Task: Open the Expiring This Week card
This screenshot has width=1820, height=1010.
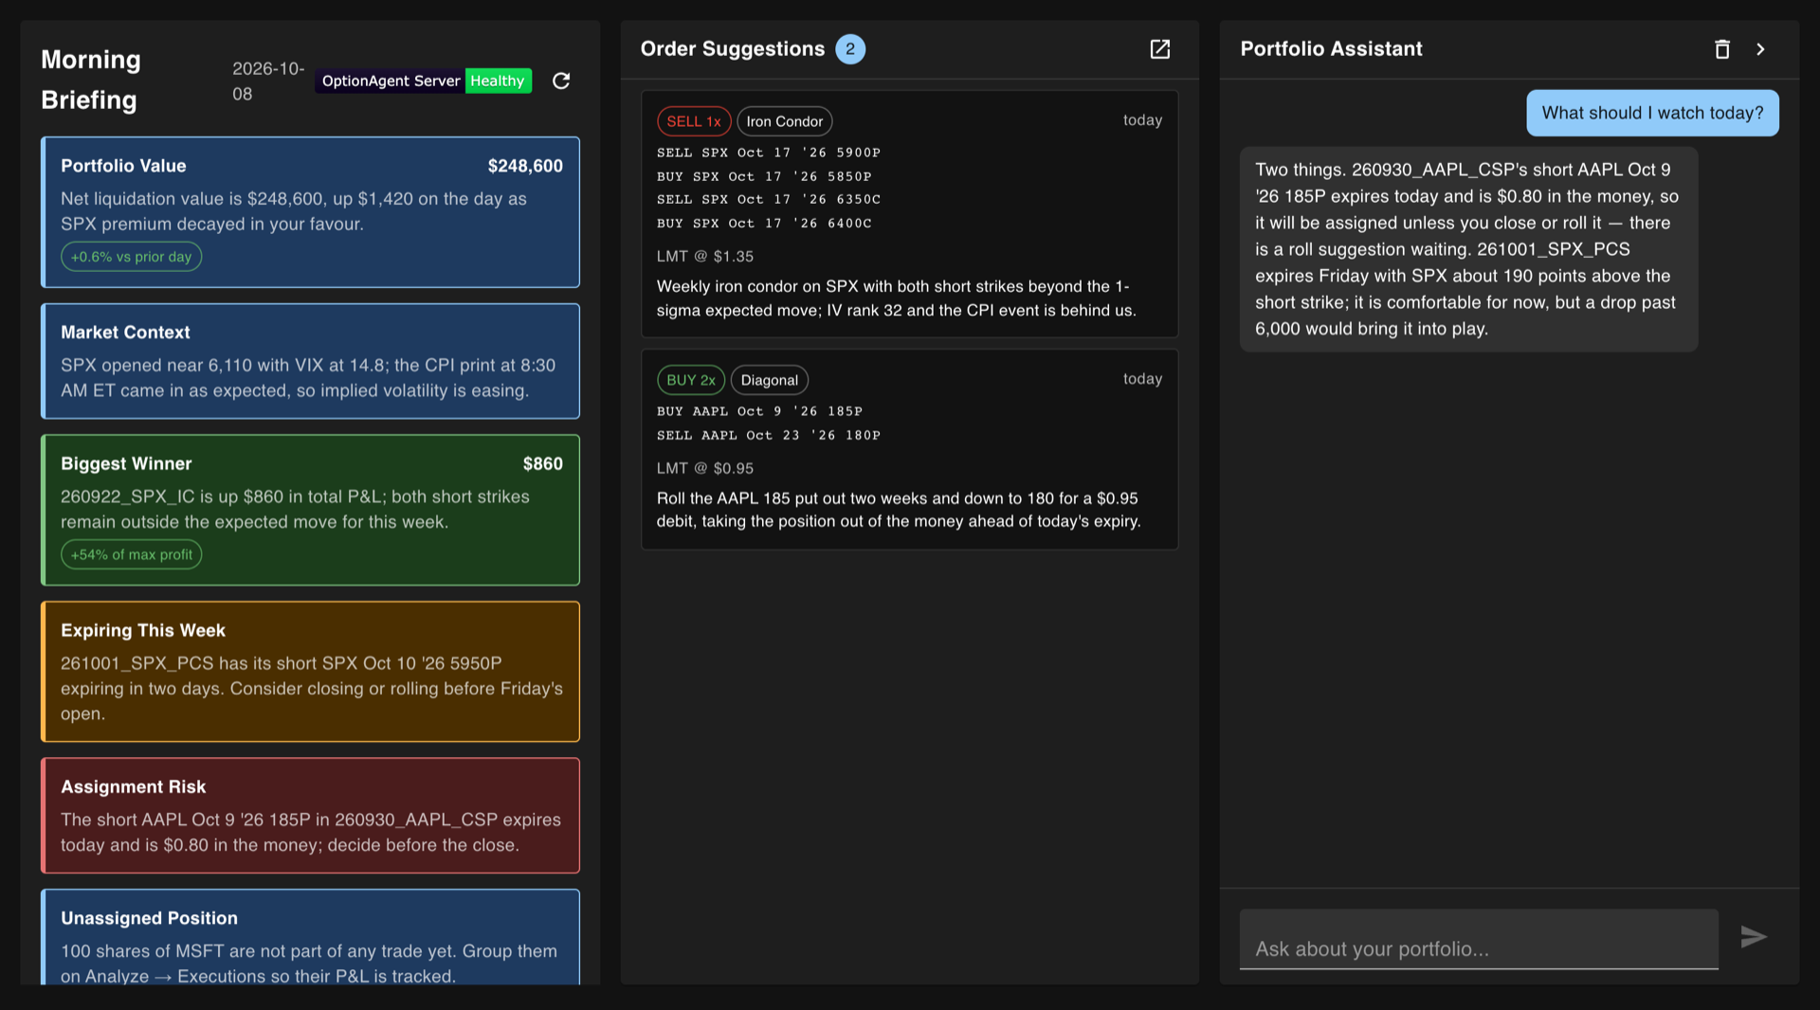Action: (x=310, y=672)
